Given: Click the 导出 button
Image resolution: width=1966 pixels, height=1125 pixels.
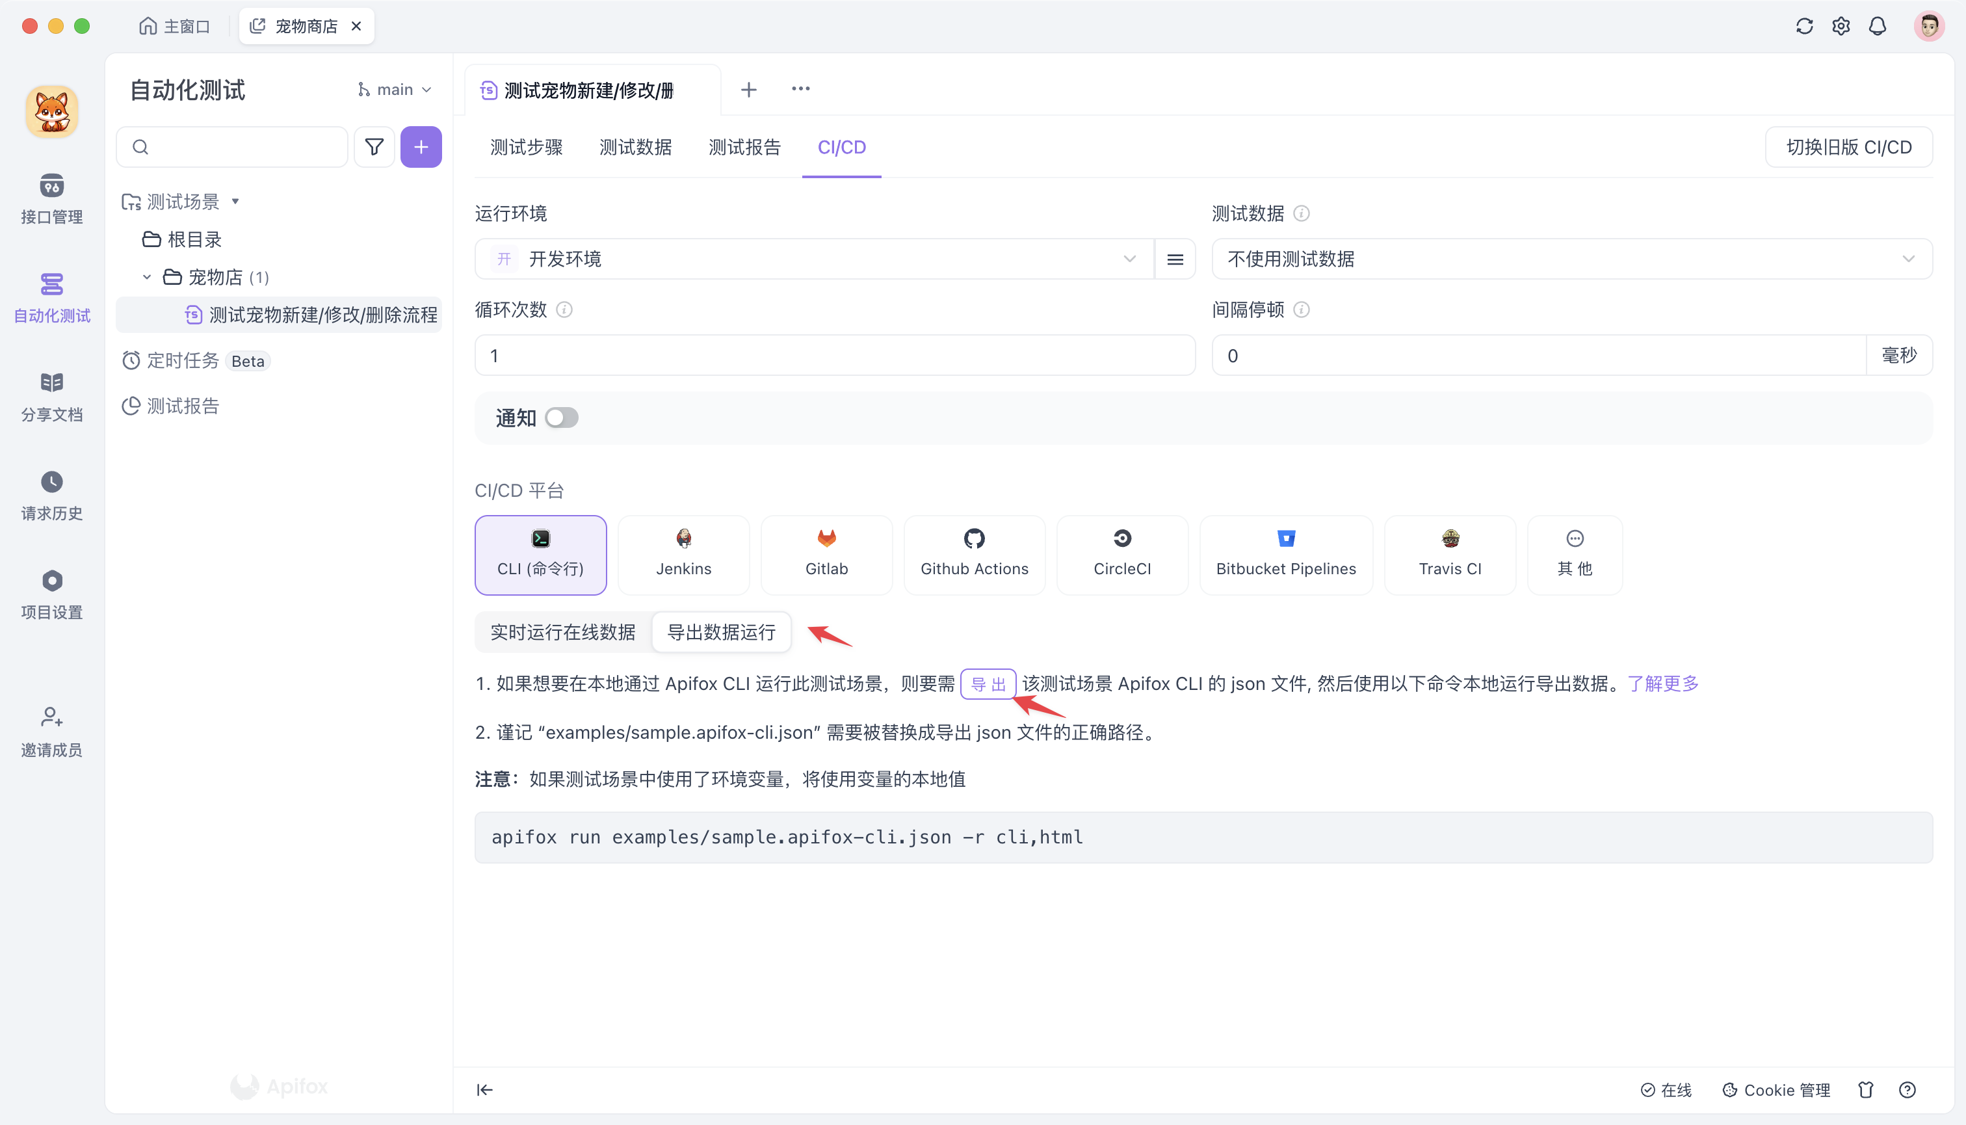Looking at the screenshot, I should [x=989, y=684].
